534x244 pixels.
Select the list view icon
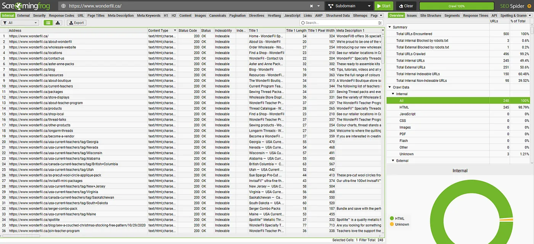pyautogui.click(x=48, y=23)
